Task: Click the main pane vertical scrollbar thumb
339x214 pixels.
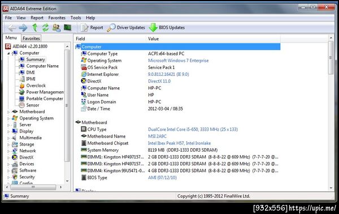Action: point(331,57)
